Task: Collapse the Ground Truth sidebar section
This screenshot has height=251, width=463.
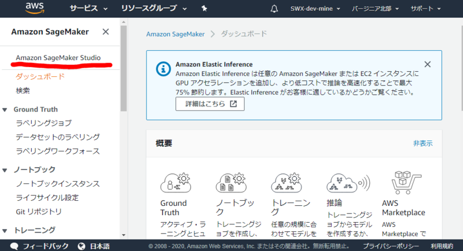Action: tap(5, 110)
